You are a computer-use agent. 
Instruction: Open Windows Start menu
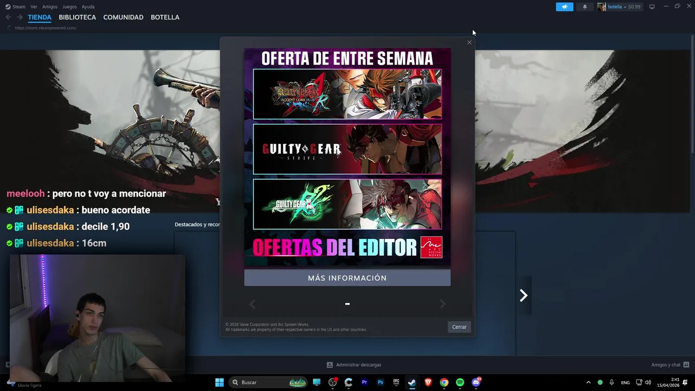pos(219,382)
